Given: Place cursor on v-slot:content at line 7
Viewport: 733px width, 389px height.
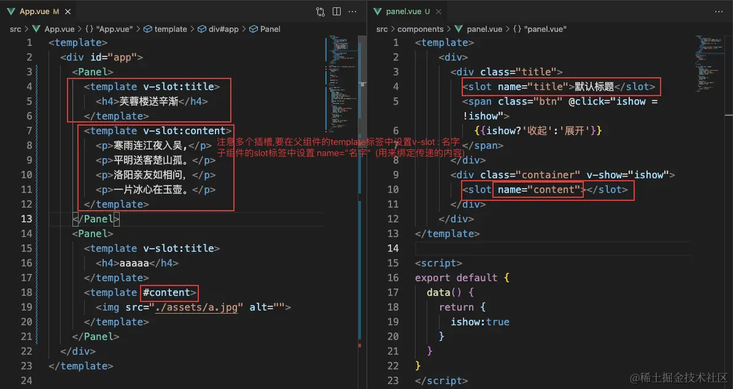Looking at the screenshot, I should pos(184,130).
